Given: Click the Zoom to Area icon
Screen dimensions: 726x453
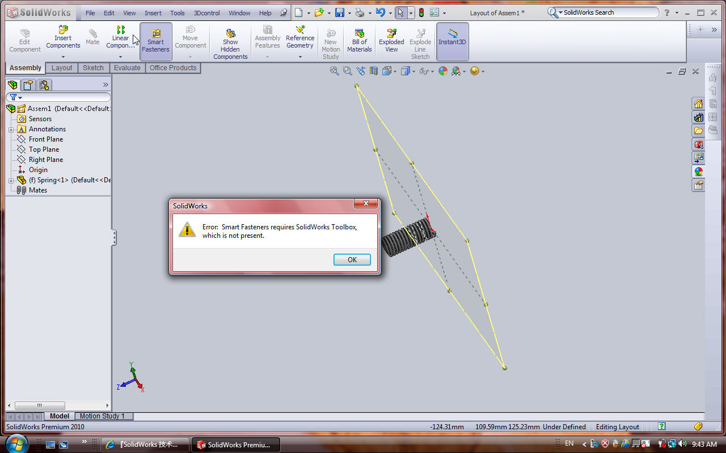Looking at the screenshot, I should [x=347, y=71].
